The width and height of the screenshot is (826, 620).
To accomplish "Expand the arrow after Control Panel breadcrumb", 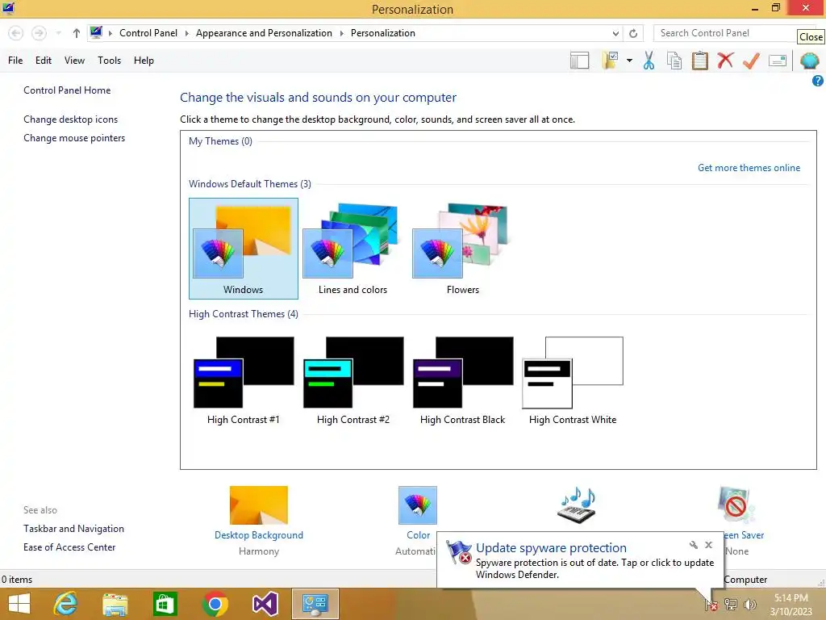I will pyautogui.click(x=186, y=33).
